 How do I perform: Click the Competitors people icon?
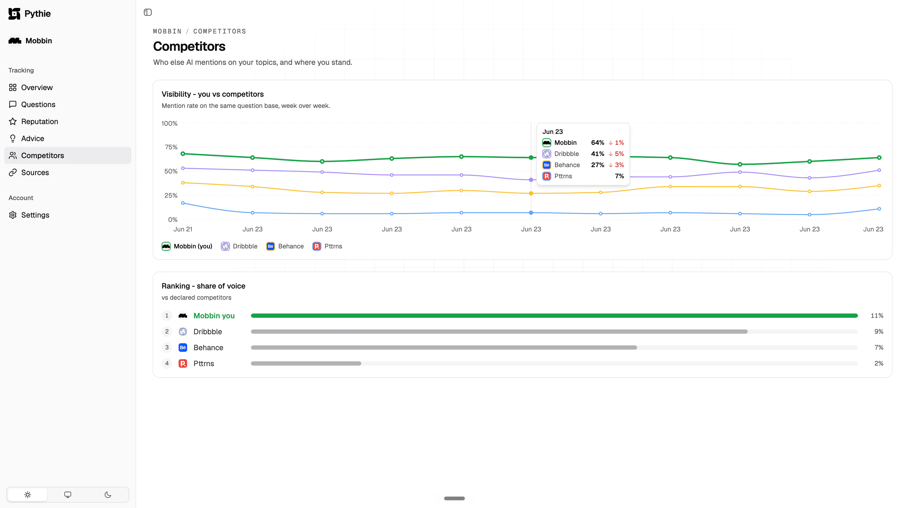[x=13, y=155]
